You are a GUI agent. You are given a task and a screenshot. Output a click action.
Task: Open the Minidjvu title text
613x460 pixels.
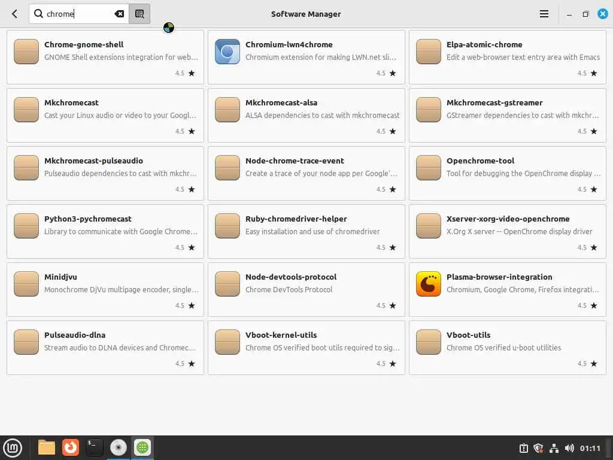(60, 277)
